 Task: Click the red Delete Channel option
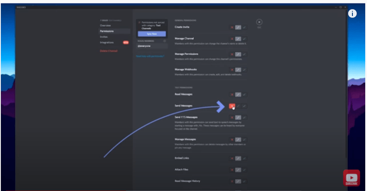click(109, 51)
